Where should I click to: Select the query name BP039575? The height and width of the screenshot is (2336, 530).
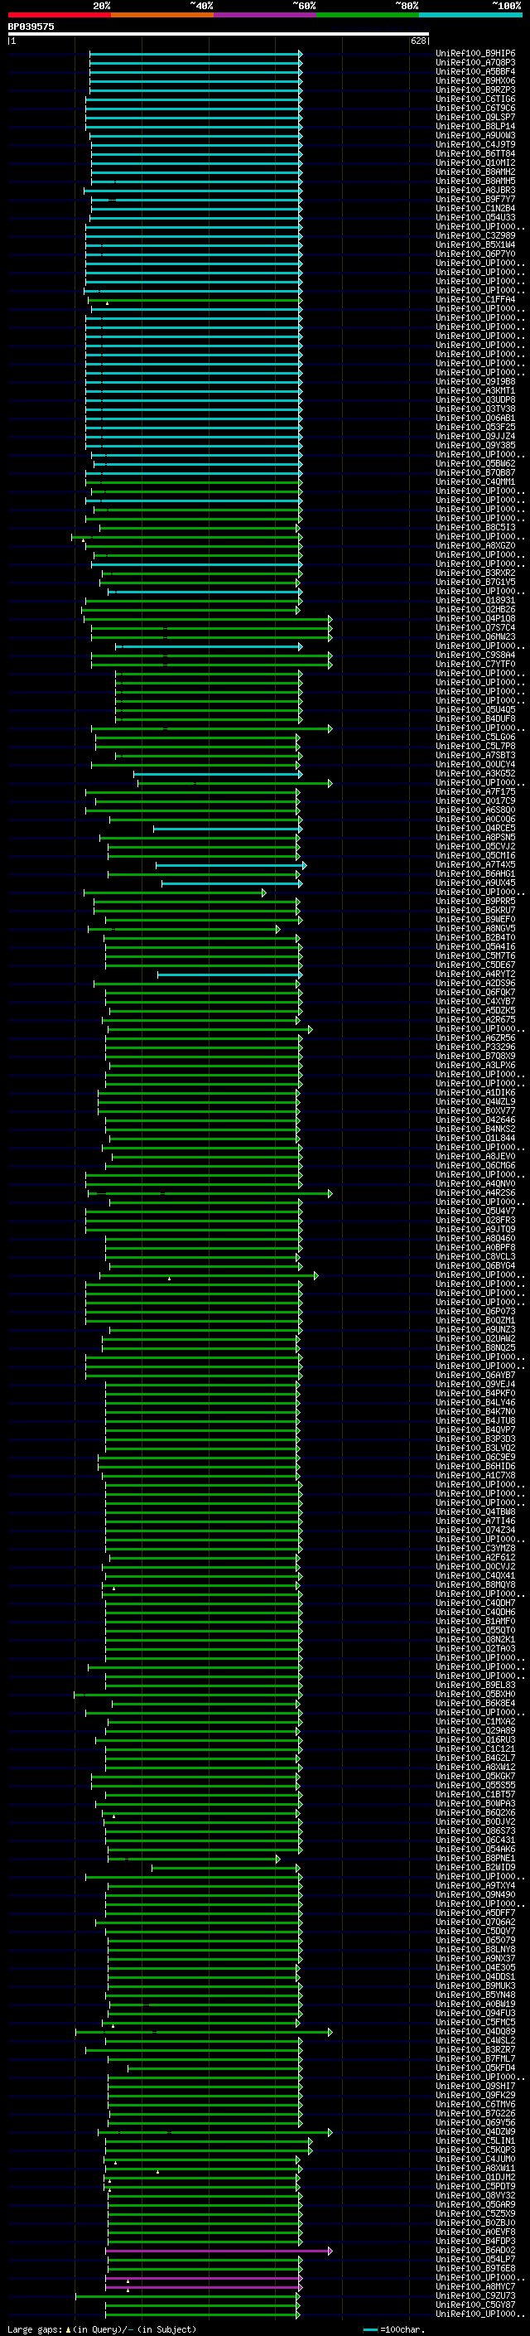coord(31,27)
